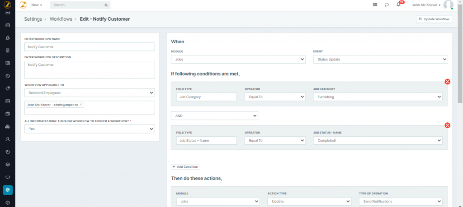Go to Workflows breadcrumb
Viewport: 463px width, 207px height.
point(61,19)
